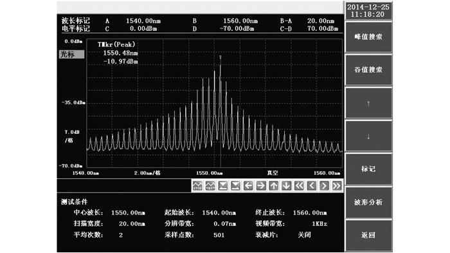Click the single right chevron icon
Viewport: 450px width, 253px height.
click(324, 185)
